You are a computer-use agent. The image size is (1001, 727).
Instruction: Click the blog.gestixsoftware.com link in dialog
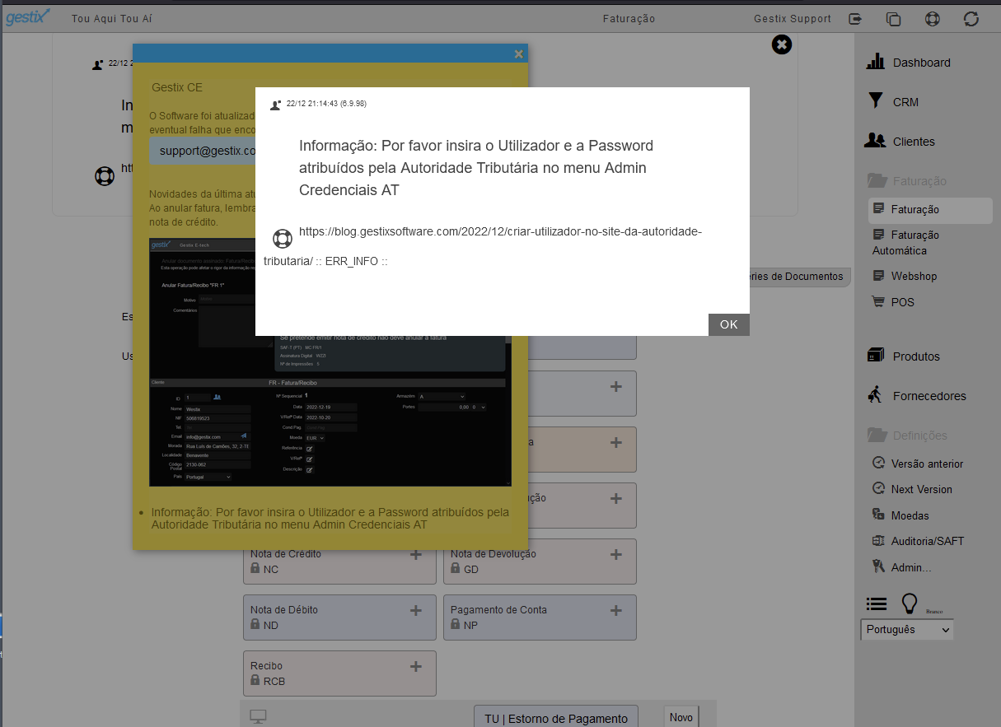pos(483,246)
